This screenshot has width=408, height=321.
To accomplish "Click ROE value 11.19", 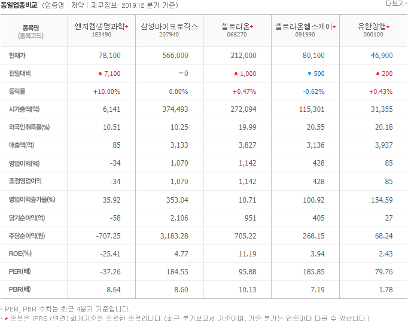I will (248, 253).
